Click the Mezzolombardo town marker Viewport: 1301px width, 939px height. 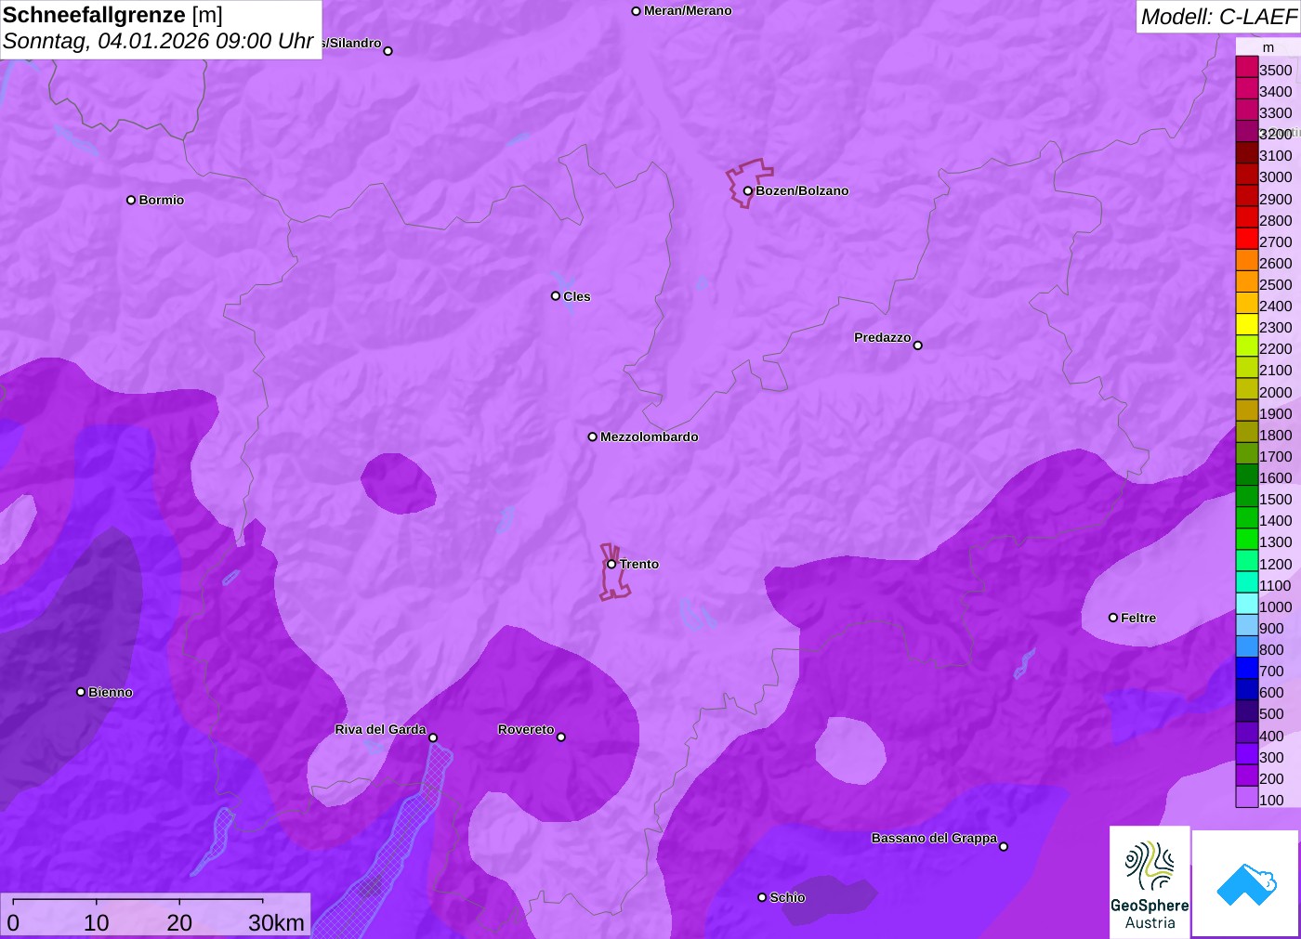point(592,437)
